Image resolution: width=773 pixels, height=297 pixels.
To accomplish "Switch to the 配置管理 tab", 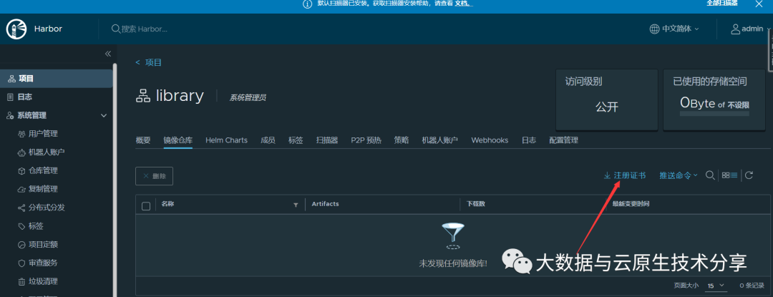I will [x=563, y=140].
